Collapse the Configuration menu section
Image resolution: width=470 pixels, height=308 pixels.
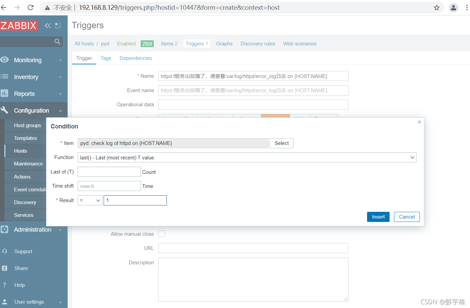pos(60,111)
